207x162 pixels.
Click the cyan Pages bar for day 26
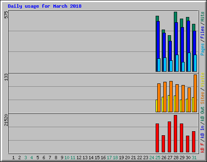coord(165,64)
